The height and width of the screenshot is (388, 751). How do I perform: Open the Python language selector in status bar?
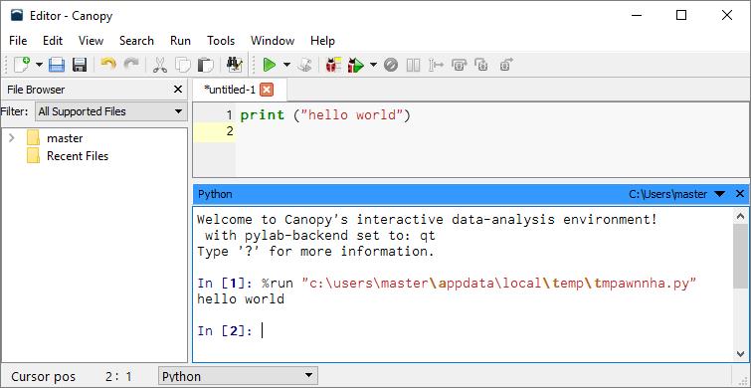pyautogui.click(x=238, y=376)
